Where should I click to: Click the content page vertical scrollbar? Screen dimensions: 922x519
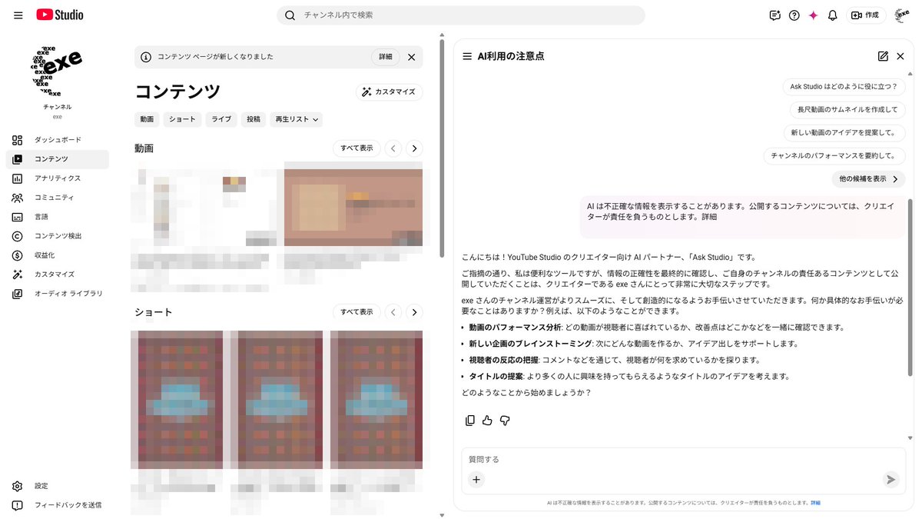click(x=441, y=148)
